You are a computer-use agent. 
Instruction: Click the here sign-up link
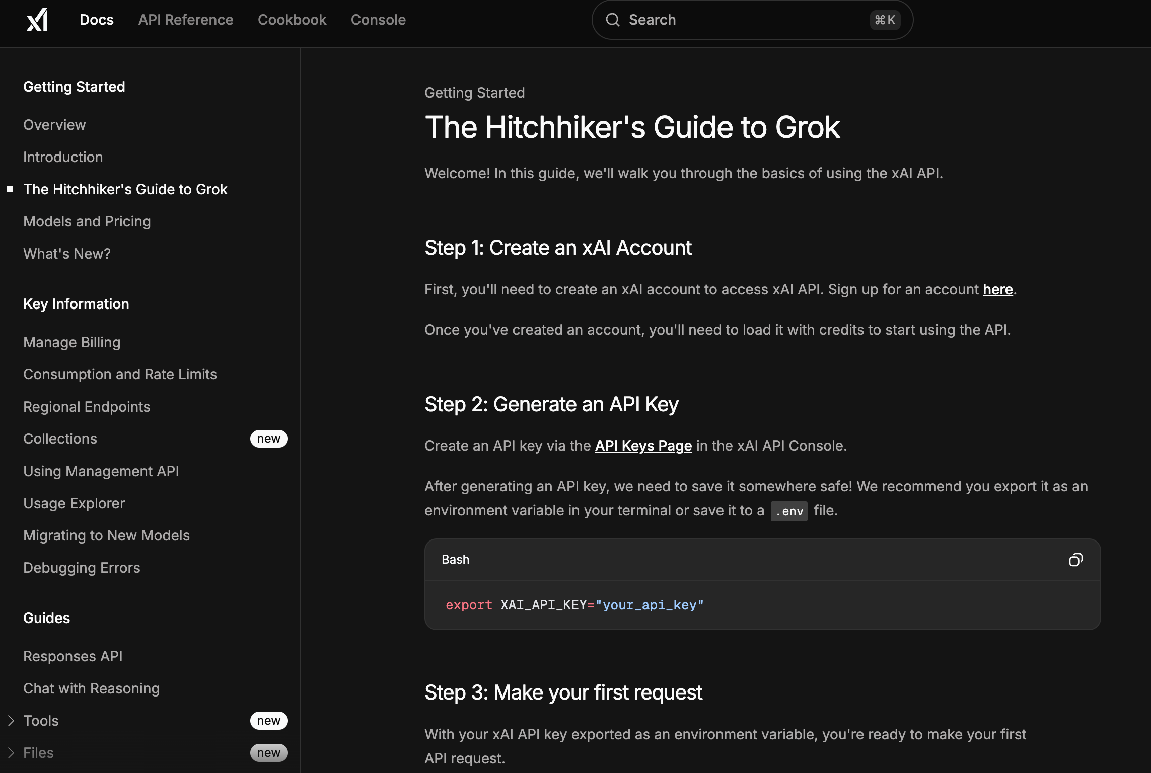click(997, 289)
